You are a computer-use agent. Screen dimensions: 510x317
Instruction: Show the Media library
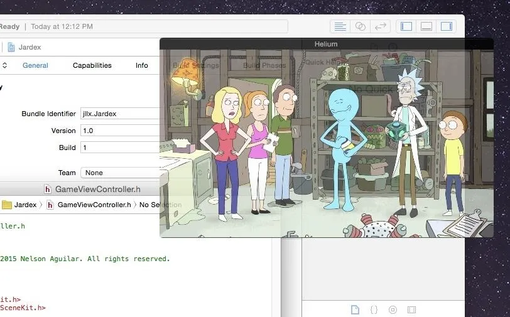(412, 309)
